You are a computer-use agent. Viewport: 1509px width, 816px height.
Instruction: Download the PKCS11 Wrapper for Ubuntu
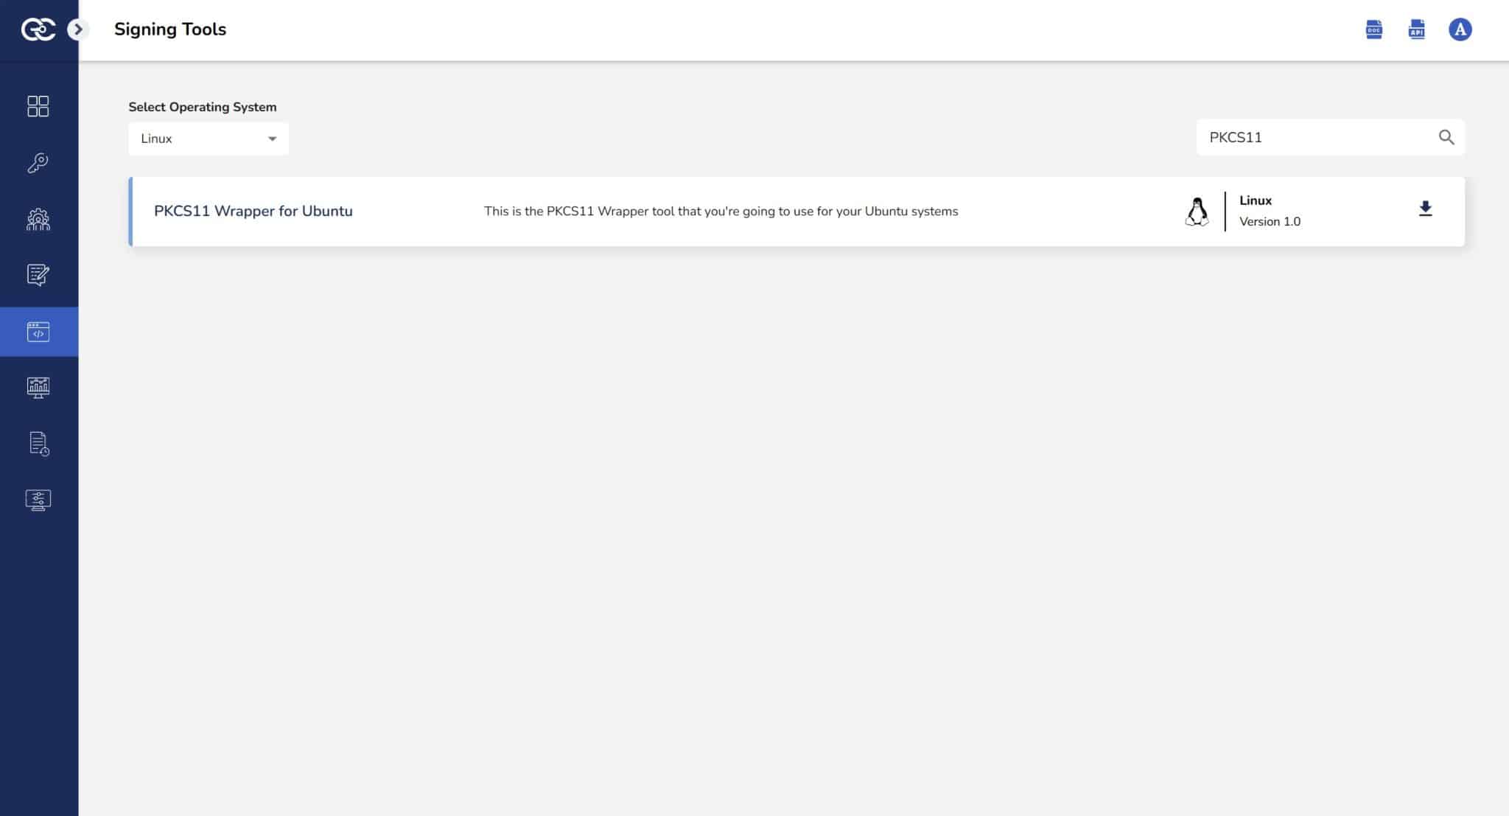[1425, 209]
